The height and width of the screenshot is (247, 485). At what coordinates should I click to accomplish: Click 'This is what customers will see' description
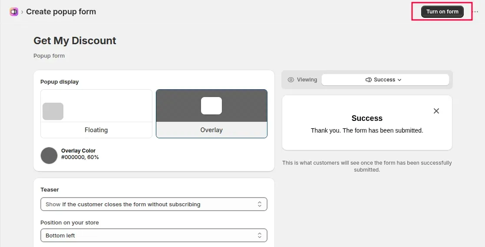point(367,166)
